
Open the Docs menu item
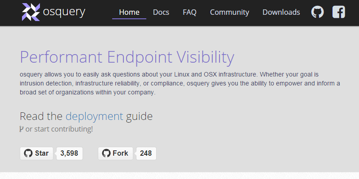click(161, 13)
